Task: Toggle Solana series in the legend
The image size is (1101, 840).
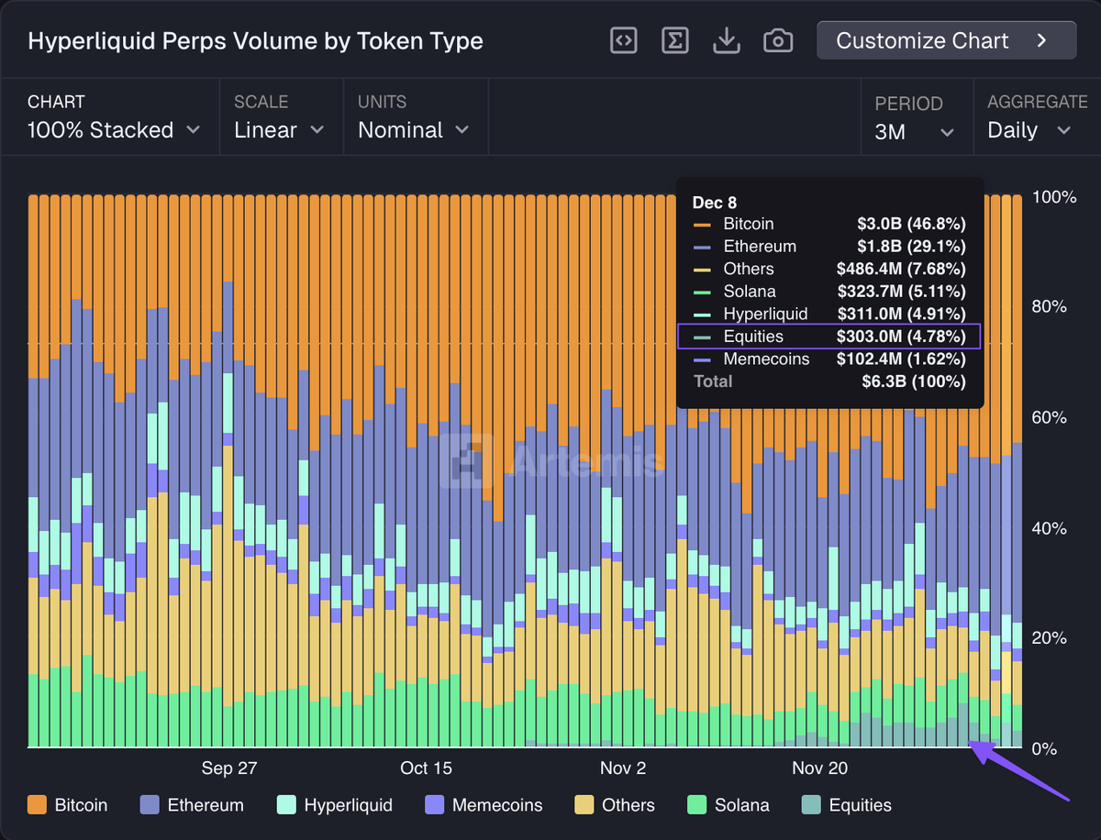Action: (728, 805)
